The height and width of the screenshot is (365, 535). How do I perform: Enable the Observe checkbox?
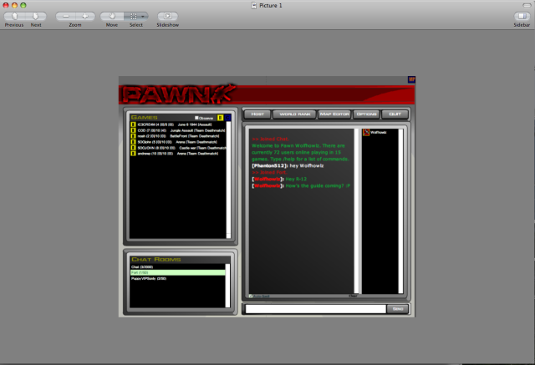click(196, 118)
